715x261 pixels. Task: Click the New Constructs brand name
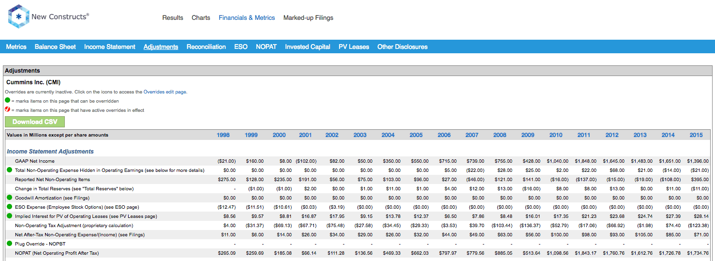[x=60, y=16]
